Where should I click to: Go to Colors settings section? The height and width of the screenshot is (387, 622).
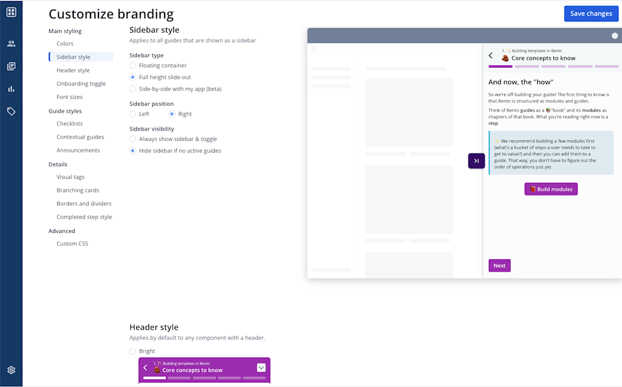65,44
